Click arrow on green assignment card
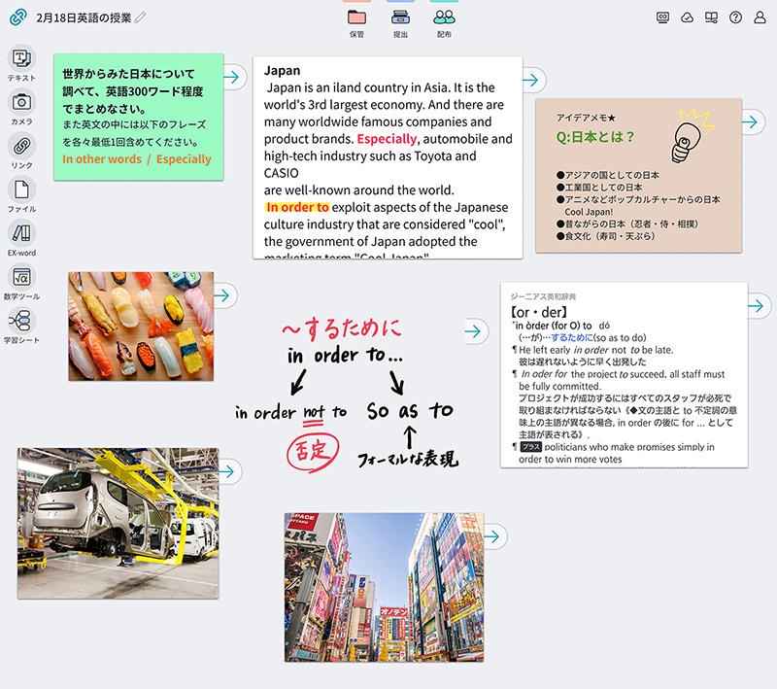 point(231,77)
